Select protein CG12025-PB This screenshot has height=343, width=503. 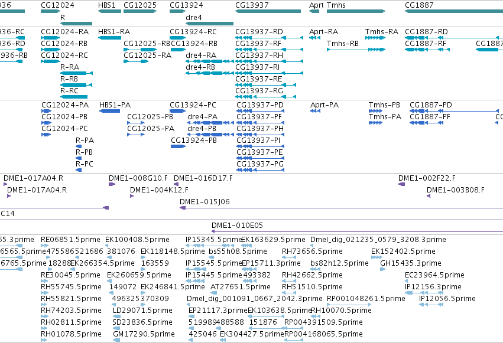[136, 123]
